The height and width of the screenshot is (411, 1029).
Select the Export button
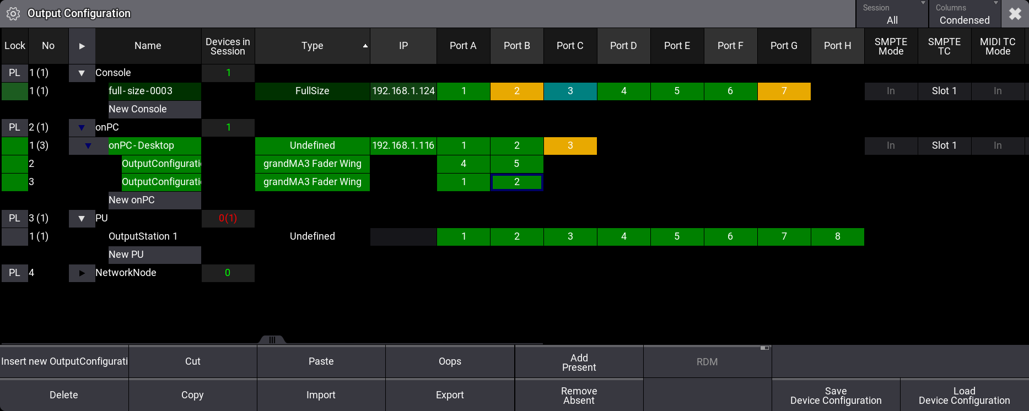point(450,395)
